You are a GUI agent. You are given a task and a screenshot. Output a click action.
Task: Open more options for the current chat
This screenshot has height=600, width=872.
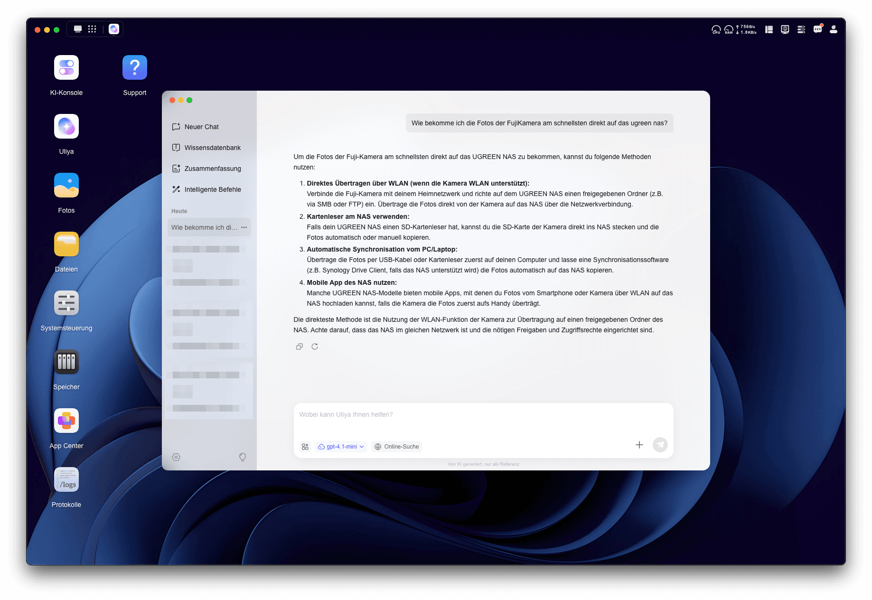pyautogui.click(x=244, y=227)
